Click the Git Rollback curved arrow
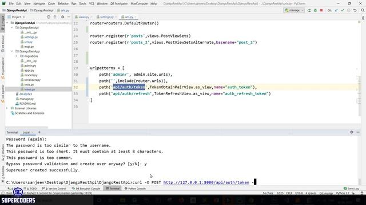This screenshot has height=205, width=366. 355,10
